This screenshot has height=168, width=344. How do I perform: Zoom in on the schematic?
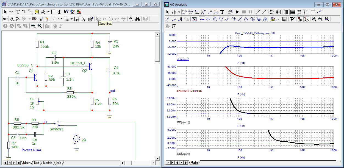click(x=33, y=26)
